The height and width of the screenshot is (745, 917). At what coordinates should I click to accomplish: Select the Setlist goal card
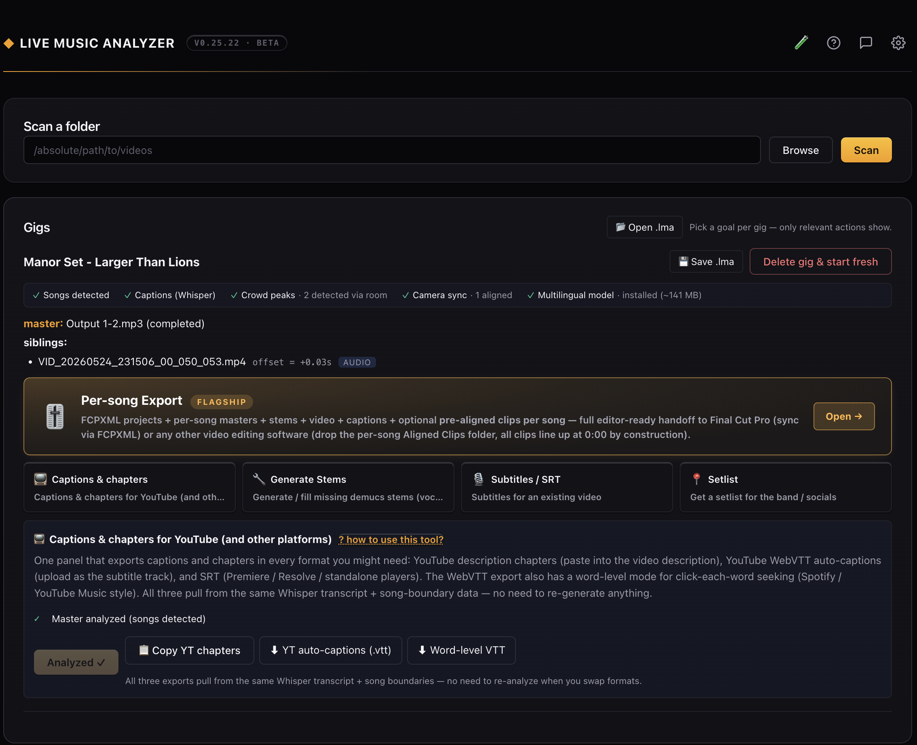785,487
